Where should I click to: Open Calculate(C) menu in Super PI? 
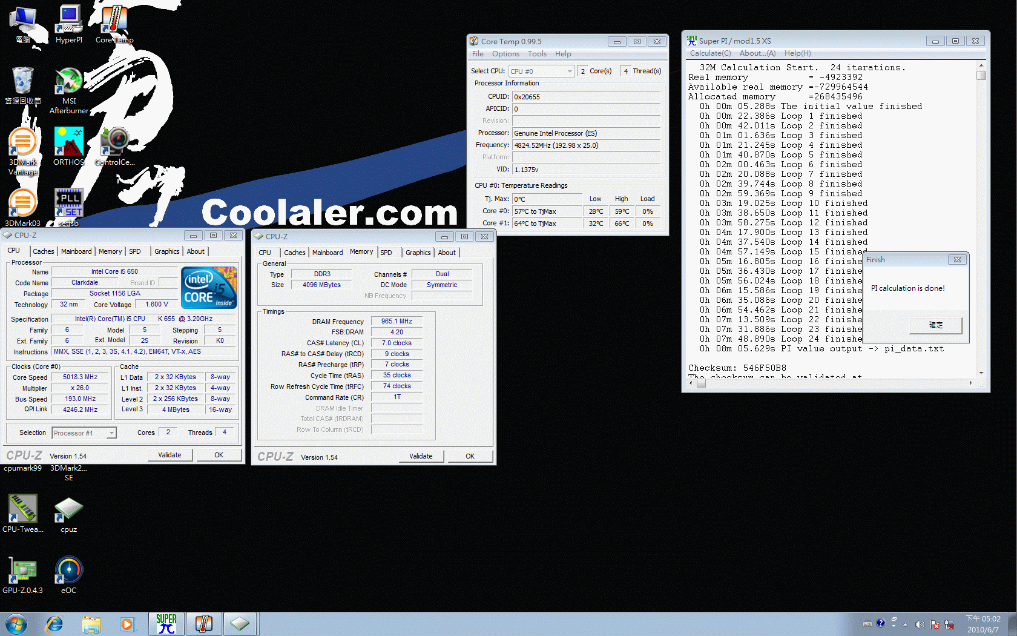710,53
